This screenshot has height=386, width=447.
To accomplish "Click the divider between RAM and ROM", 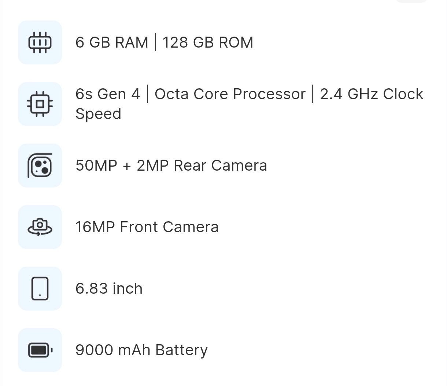I will (x=155, y=42).
